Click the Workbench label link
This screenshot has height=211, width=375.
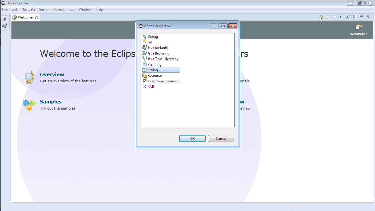point(359,34)
